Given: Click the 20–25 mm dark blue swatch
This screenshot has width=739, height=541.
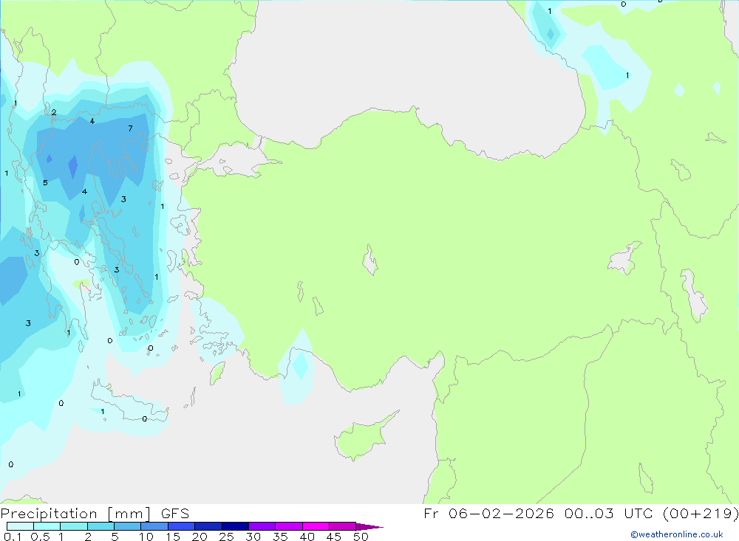Looking at the screenshot, I should [208, 526].
